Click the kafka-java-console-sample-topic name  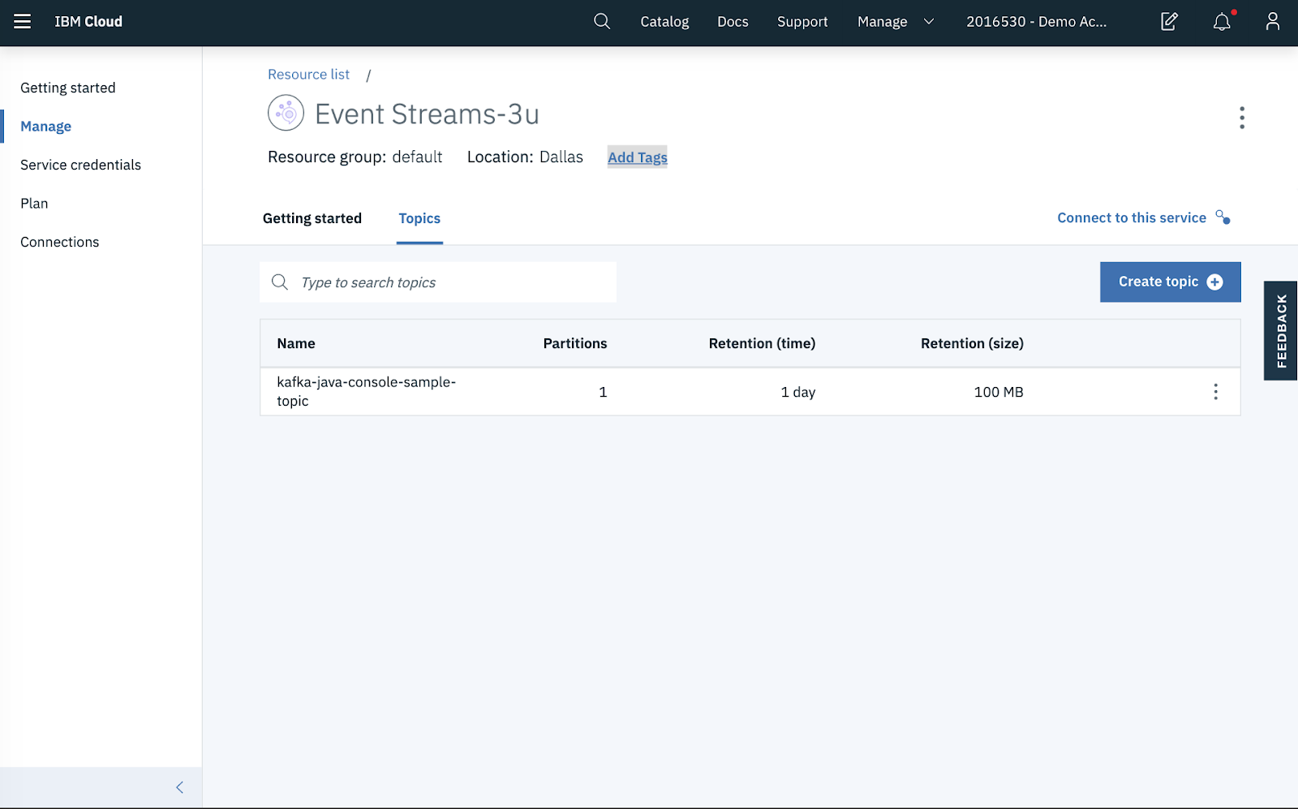click(x=366, y=391)
